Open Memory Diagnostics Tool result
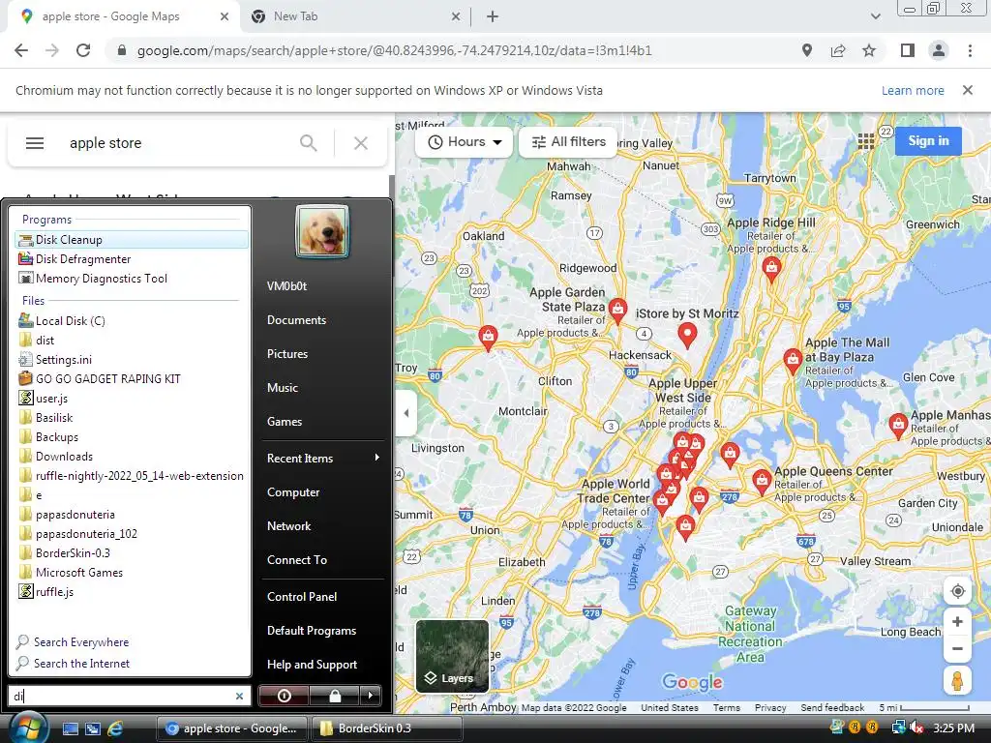Image resolution: width=991 pixels, height=743 pixels. point(131,279)
